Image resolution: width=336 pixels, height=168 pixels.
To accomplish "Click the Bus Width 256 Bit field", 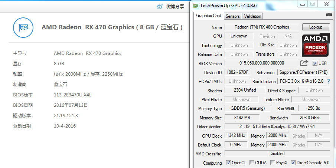I will 314,108.
